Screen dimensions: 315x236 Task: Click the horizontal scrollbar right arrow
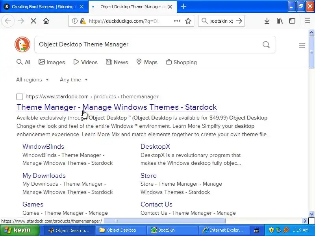pos(305,221)
